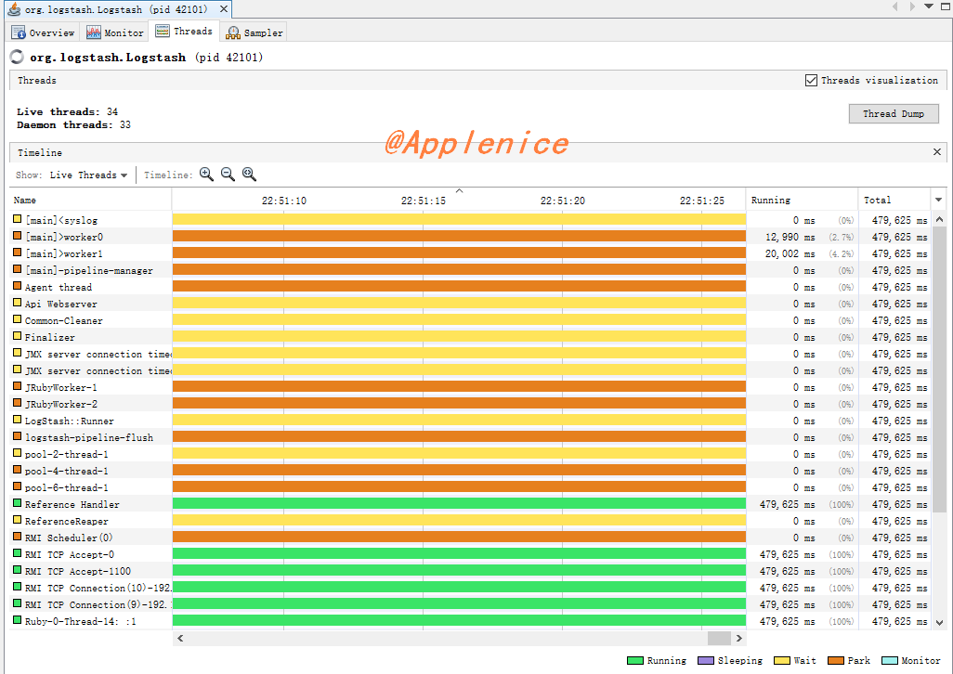The image size is (953, 674).
Task: Click the state icon beside [main]>worker1
Action: 18,253
